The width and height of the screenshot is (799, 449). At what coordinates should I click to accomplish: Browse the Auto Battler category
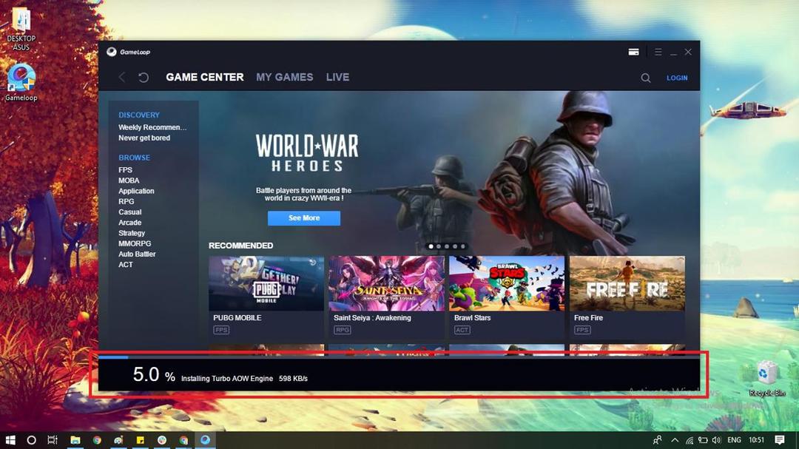(137, 254)
